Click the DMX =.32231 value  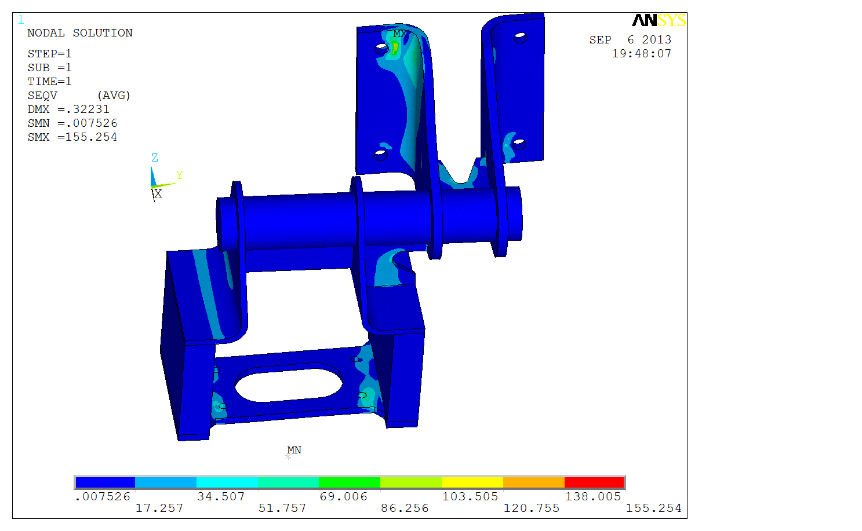click(x=68, y=109)
